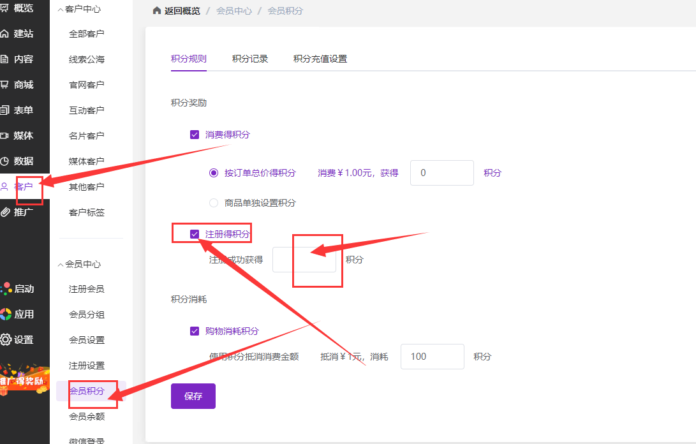The image size is (696, 444).
Task: Uncheck the 注册得积分 checkbox
Action: coord(195,234)
